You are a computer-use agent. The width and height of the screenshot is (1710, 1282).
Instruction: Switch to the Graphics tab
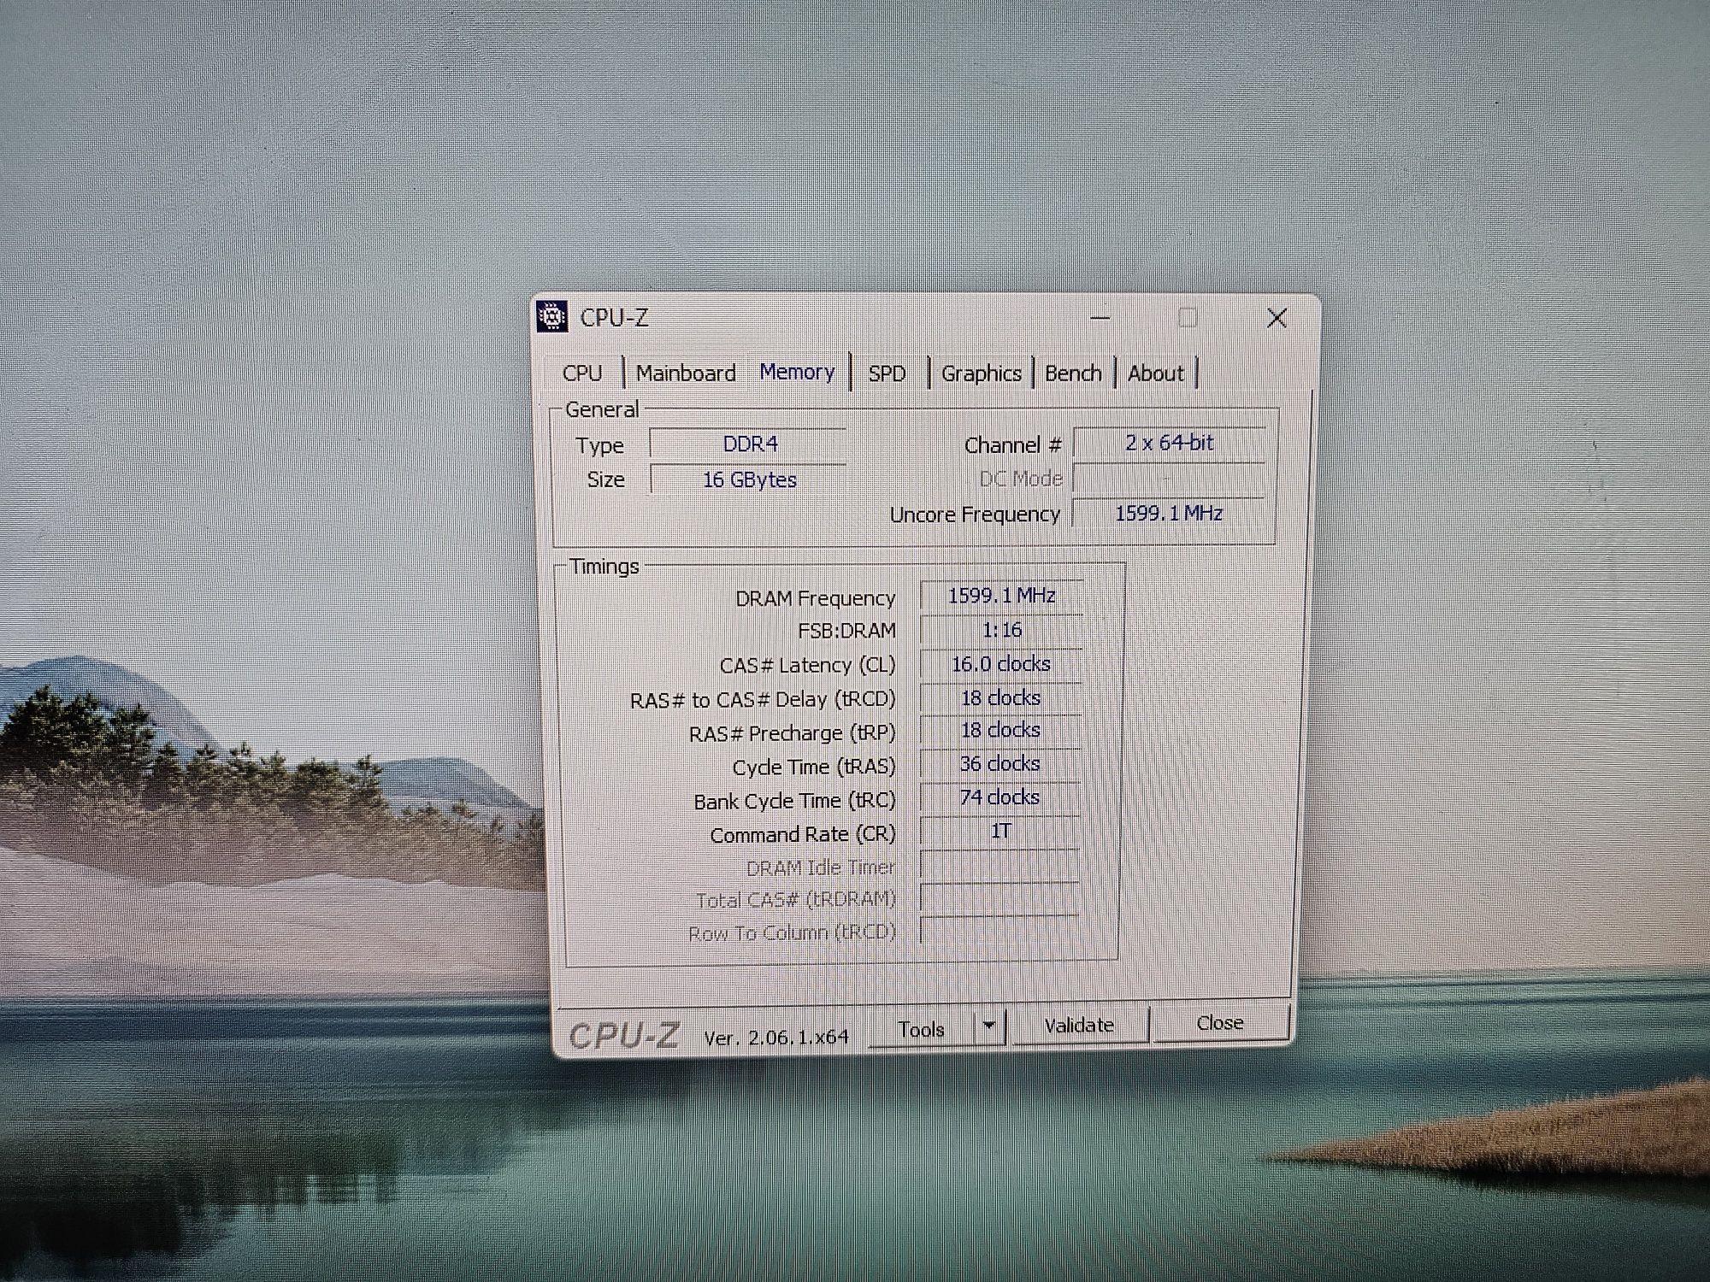coord(982,373)
